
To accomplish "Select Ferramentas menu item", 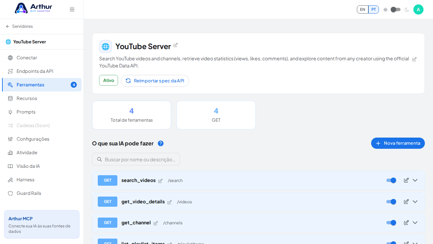I will pyautogui.click(x=42, y=85).
